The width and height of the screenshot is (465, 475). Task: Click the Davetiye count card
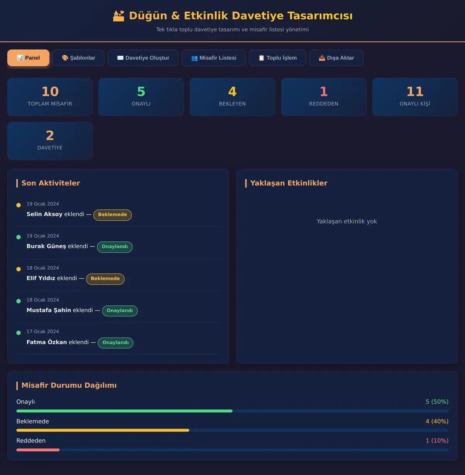(x=50, y=141)
